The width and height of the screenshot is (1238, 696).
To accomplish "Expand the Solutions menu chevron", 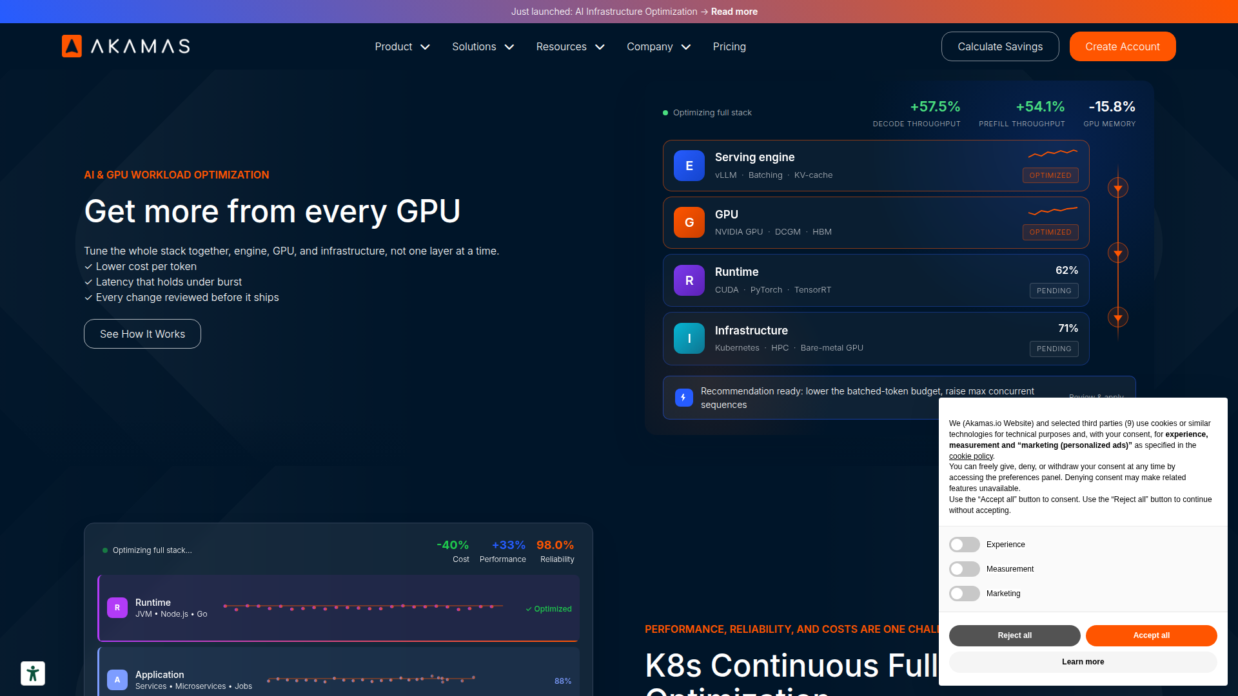I will [509, 47].
